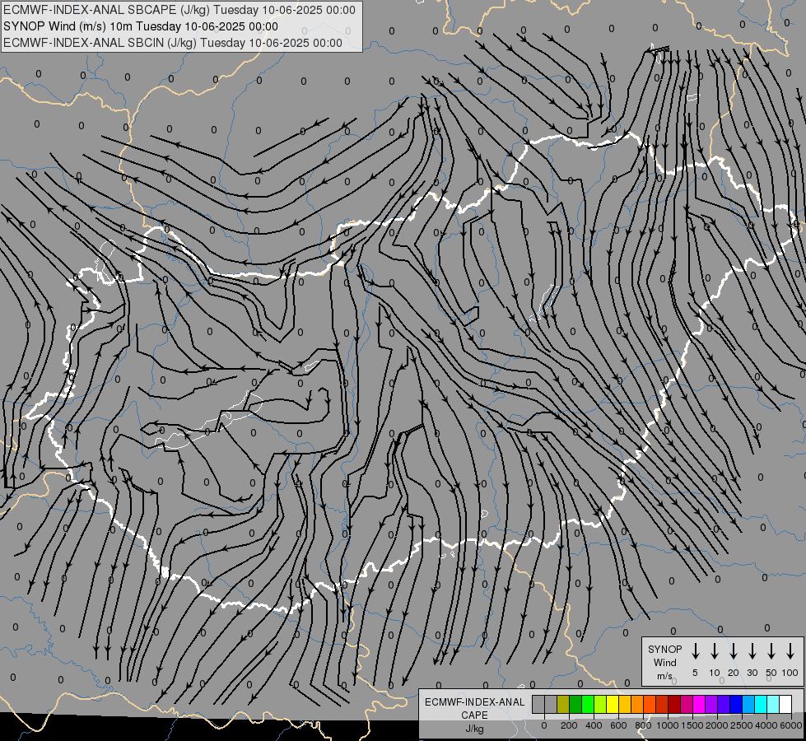The image size is (806, 741).
Task: Click the SBCAPE title line in the header
Action: pos(179,10)
